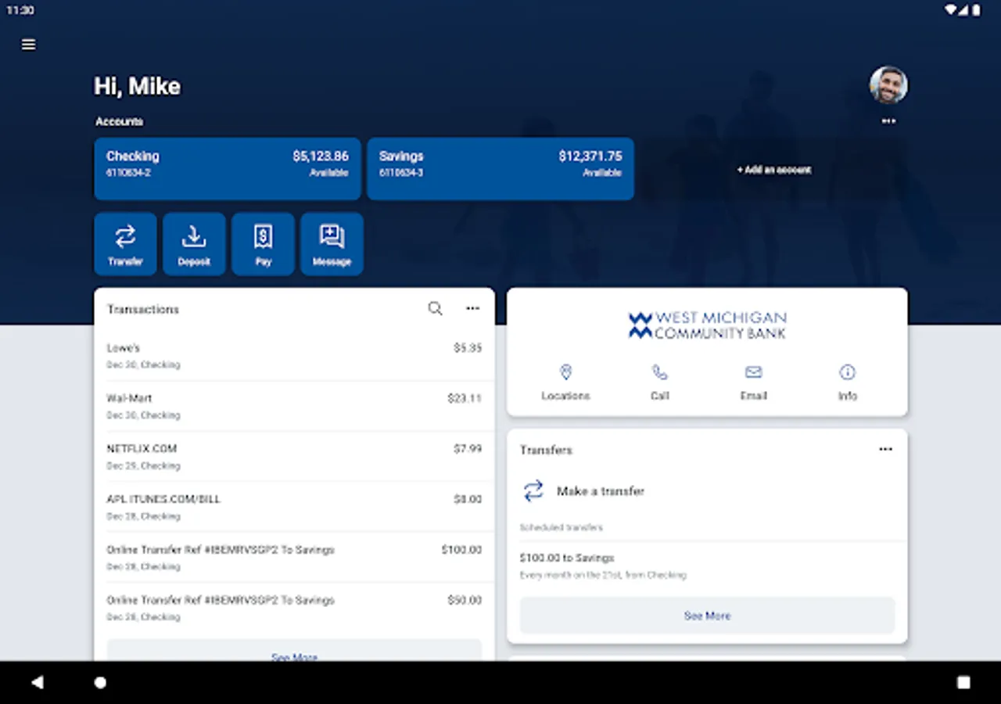
Task: Open the NETFLIX.COM $7.99 transaction
Action: tap(294, 457)
